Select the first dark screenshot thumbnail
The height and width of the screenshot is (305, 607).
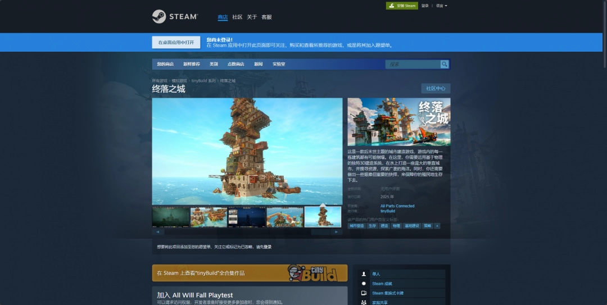[x=170, y=217]
